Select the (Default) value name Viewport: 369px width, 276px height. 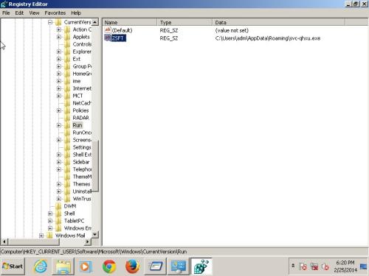tap(122, 30)
